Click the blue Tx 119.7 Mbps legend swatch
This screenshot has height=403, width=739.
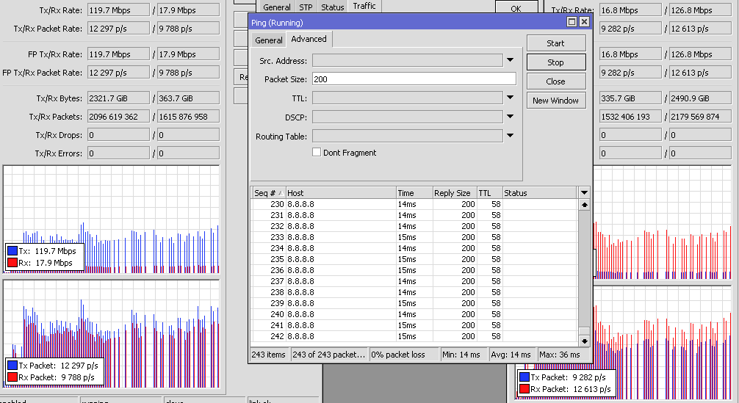tap(12, 251)
